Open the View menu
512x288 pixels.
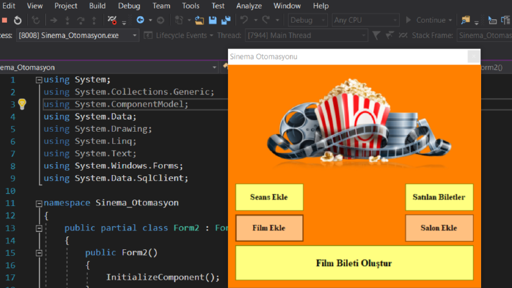coord(35,6)
